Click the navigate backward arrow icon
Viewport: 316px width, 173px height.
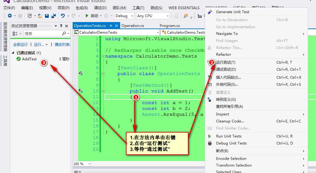coord(10,16)
